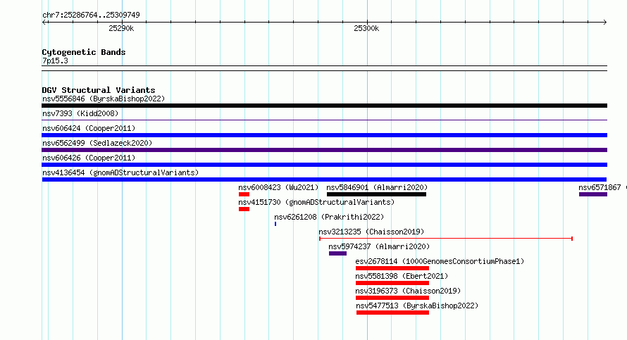
Task: Select the black nsv5556846 variant bar
Action: pos(324,106)
